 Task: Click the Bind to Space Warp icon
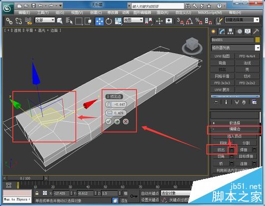[28, 21]
